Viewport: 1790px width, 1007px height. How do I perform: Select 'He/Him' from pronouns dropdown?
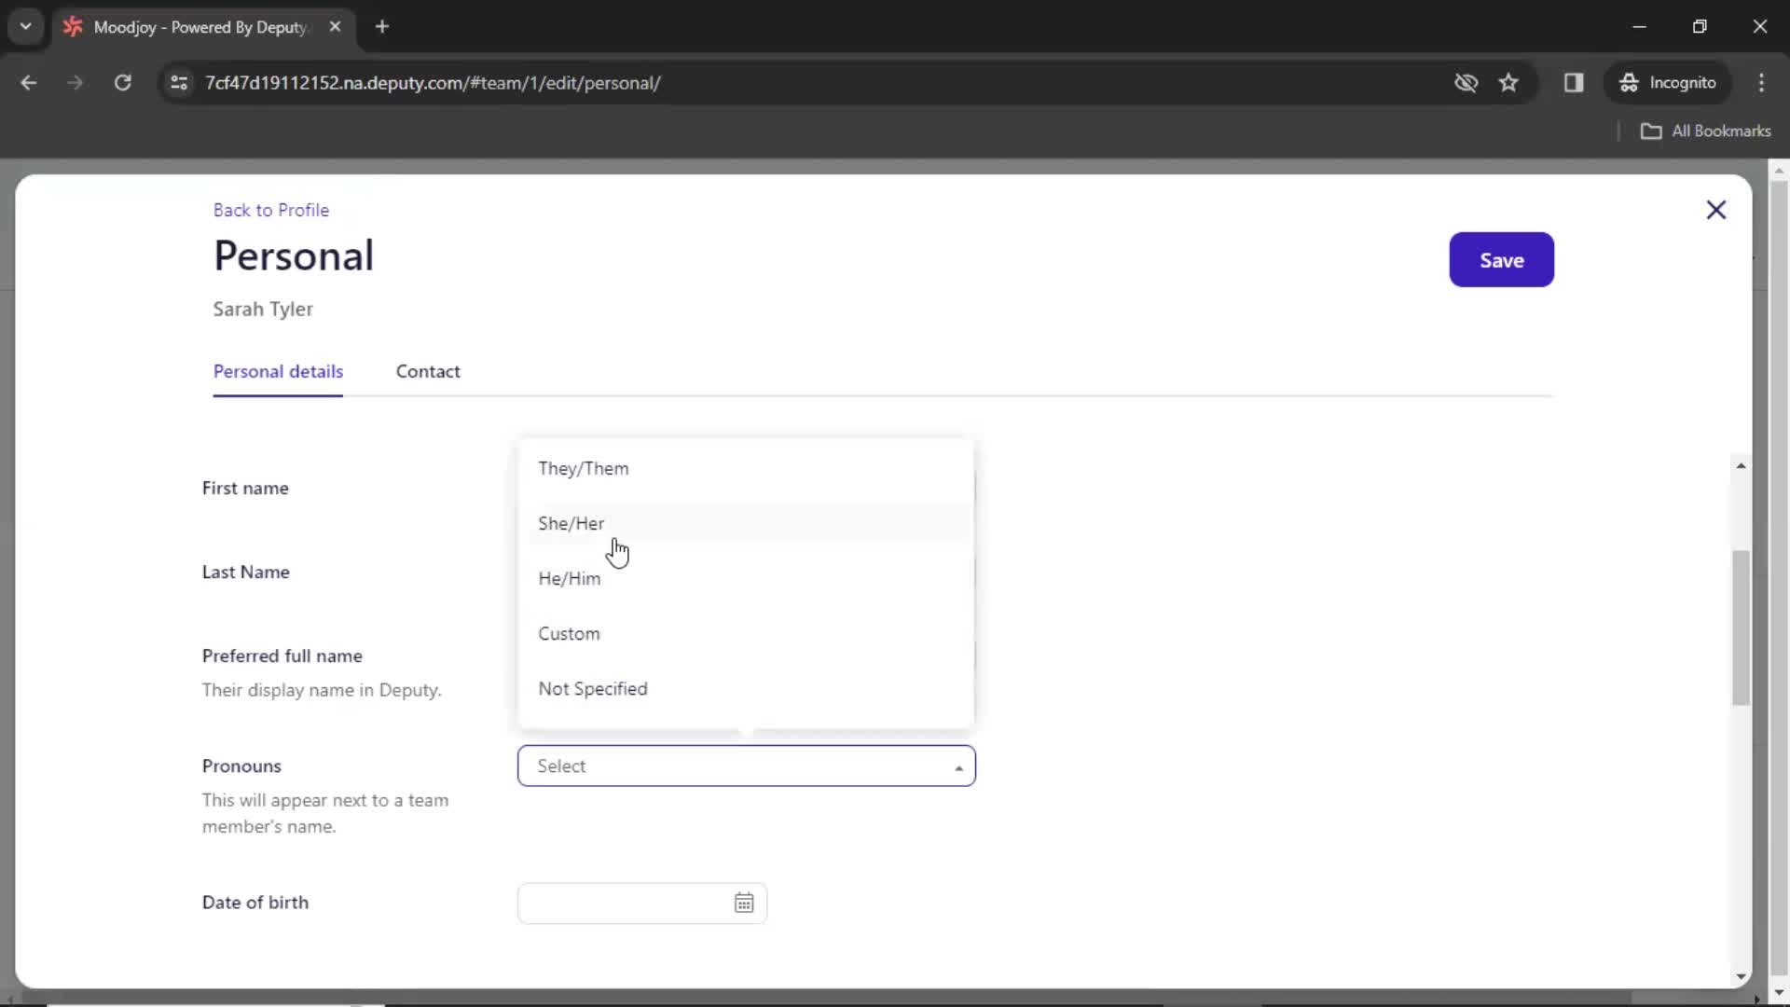pos(570,578)
